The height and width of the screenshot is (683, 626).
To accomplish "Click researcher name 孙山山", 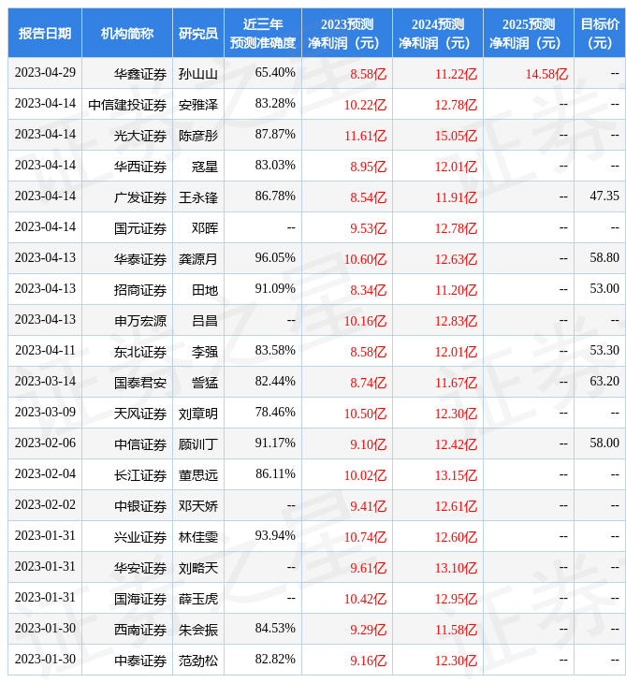I will tap(198, 74).
